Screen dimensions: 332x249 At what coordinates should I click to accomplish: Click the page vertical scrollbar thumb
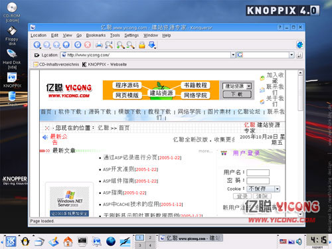tap(300, 93)
